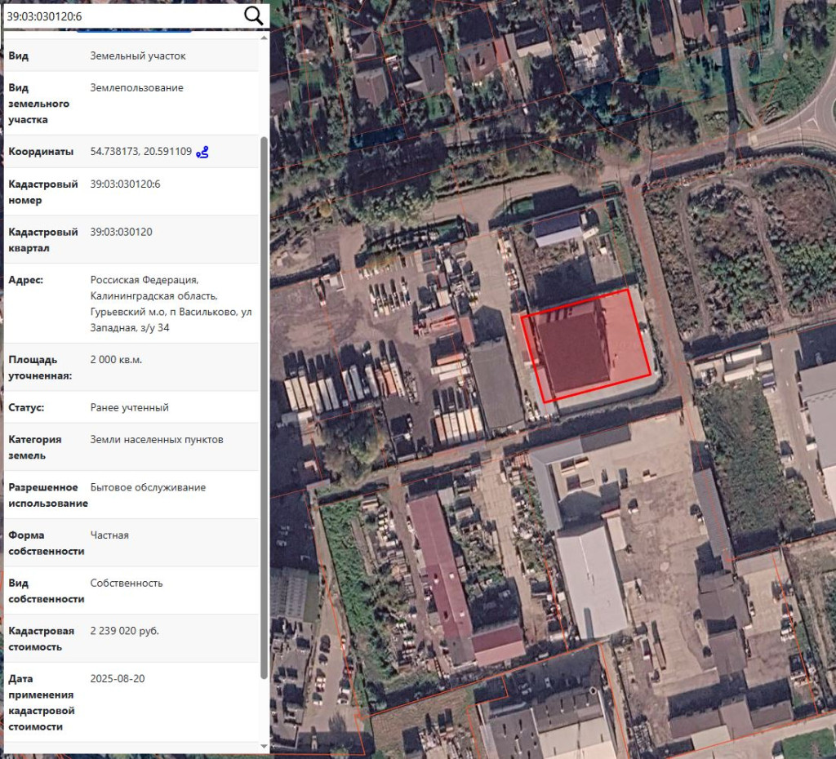Click the cadastral quarter value 39:03:030120
The image size is (836, 759).
point(121,232)
